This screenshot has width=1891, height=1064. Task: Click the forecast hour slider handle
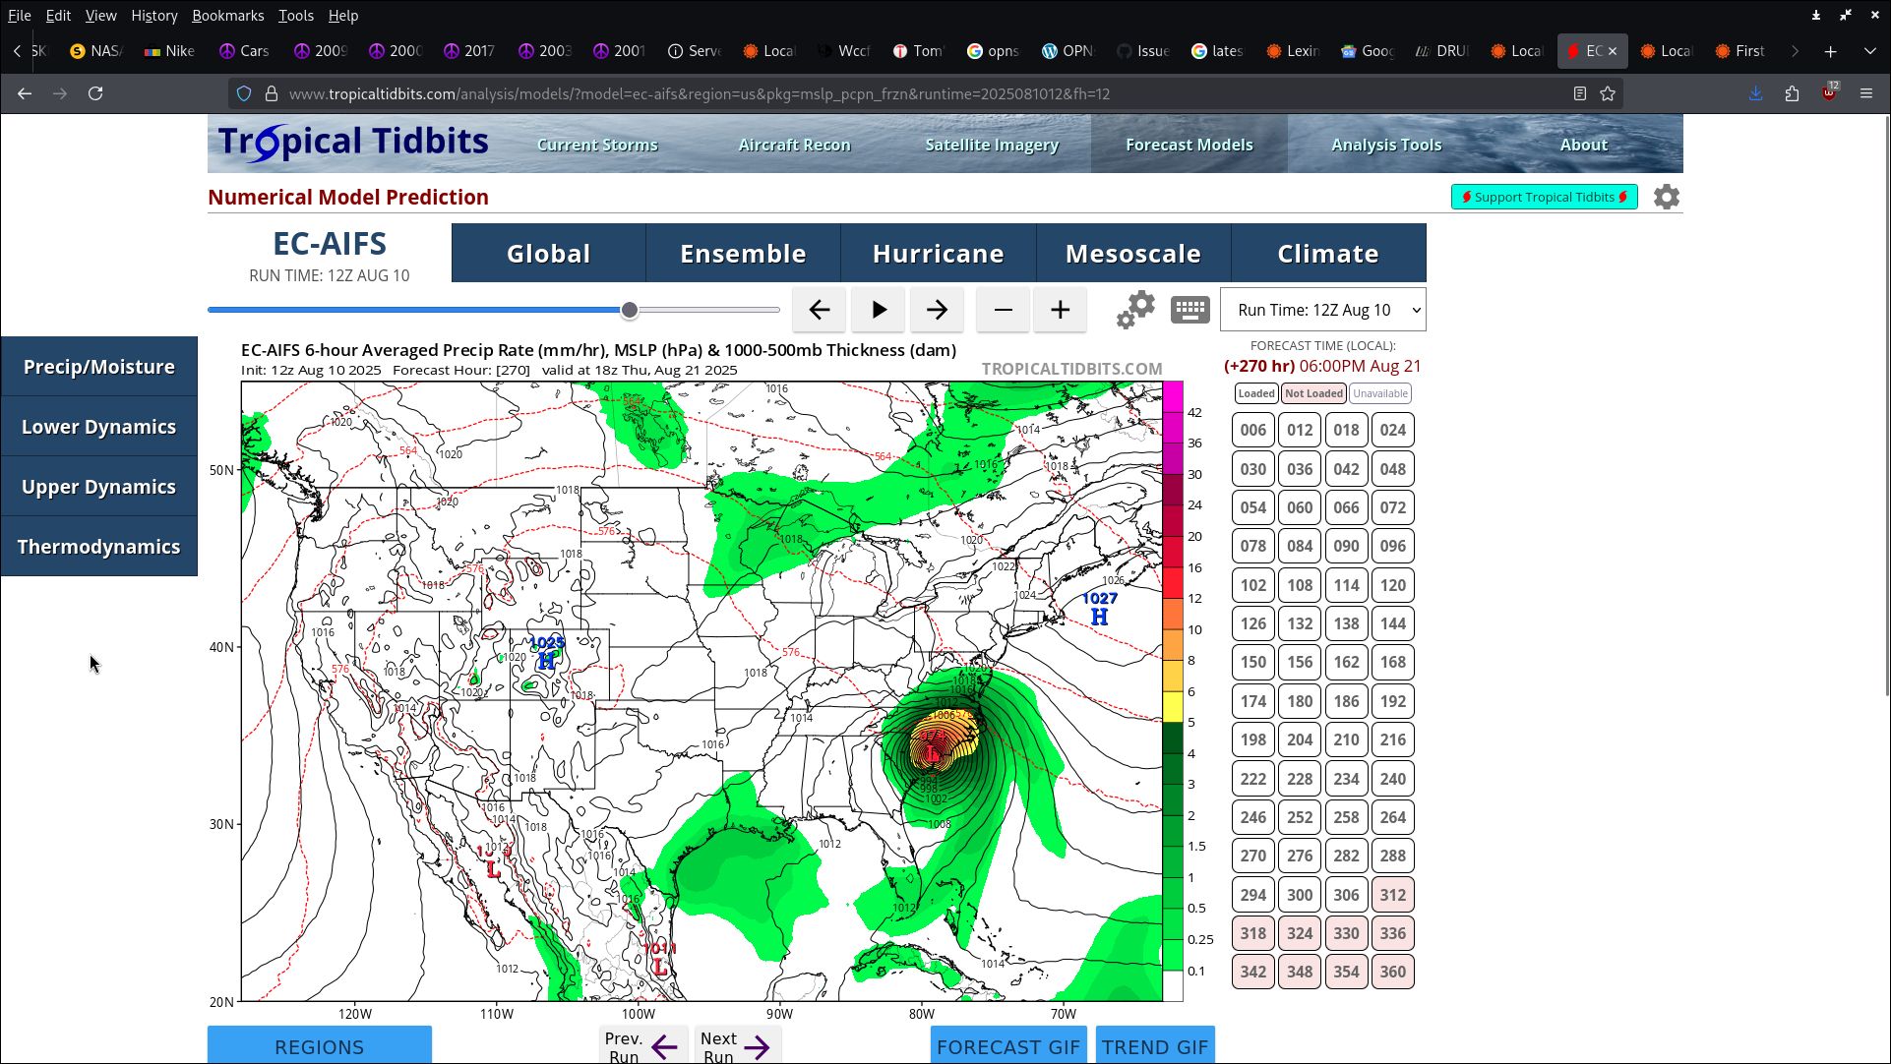click(630, 311)
